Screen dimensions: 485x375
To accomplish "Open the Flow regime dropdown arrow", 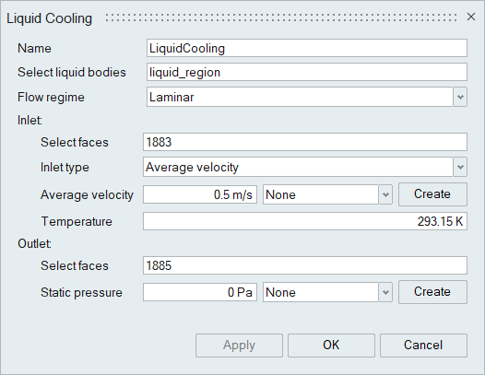I will 460,97.
